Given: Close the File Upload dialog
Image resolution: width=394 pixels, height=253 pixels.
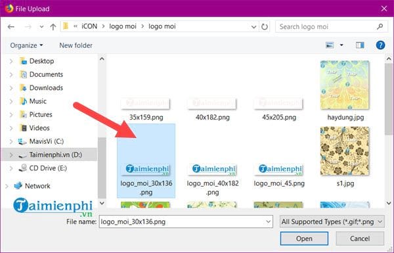Looking at the screenshot, I should [x=384, y=9].
